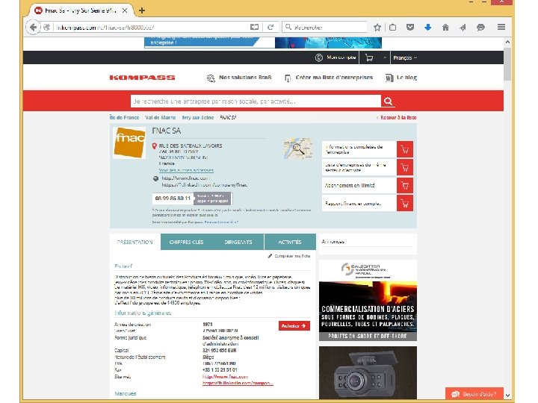Screen dimensions: 538x403
Task: Open Val de Marne breadcrumb
Action: click(160, 118)
